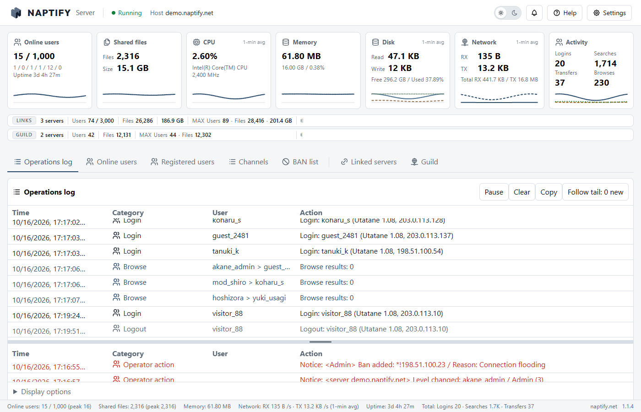Click the GUILD badge
This screenshot has width=641, height=412.
pyautogui.click(x=24, y=135)
